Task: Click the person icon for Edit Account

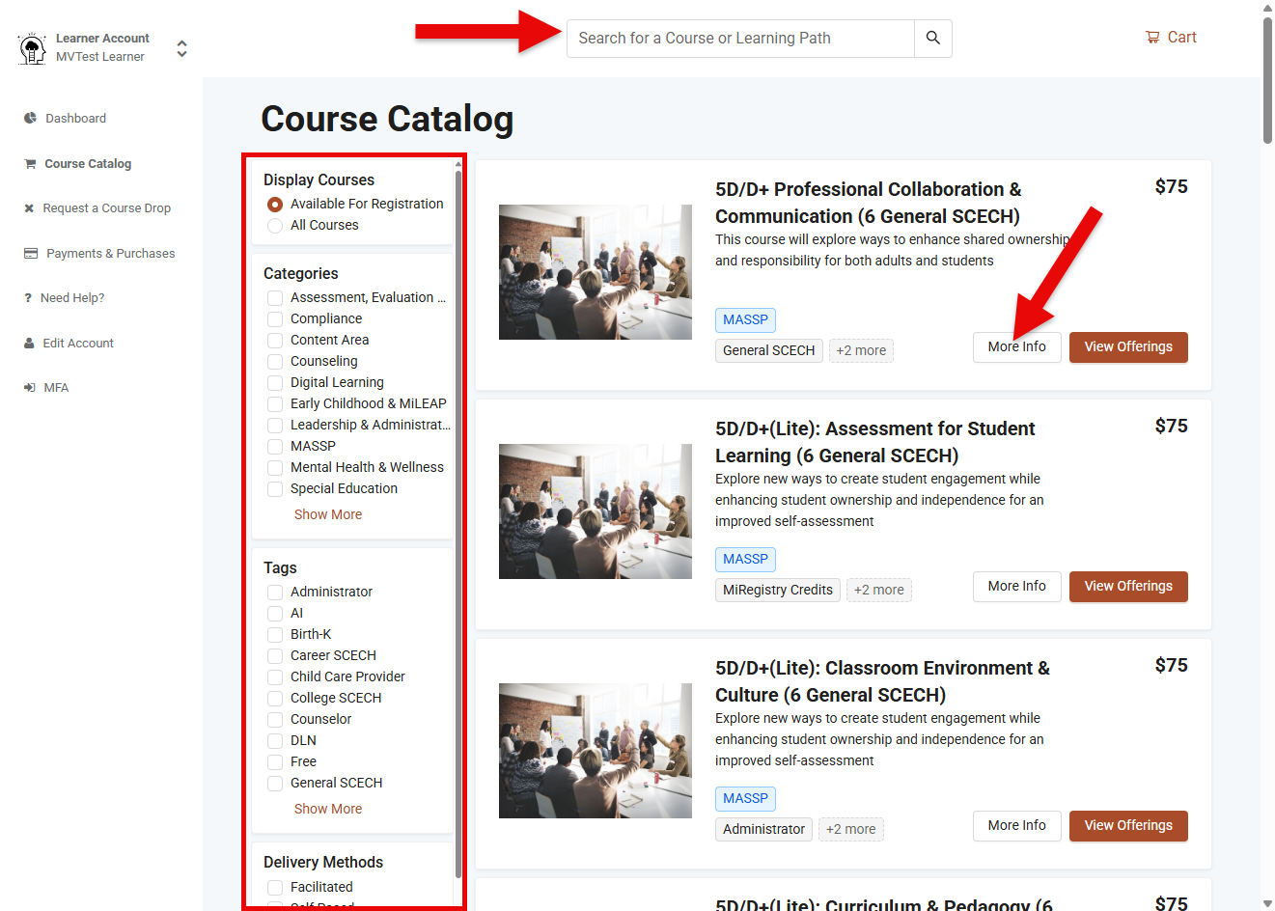Action: [x=29, y=344]
